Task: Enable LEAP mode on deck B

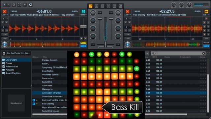Action: tap(128, 34)
